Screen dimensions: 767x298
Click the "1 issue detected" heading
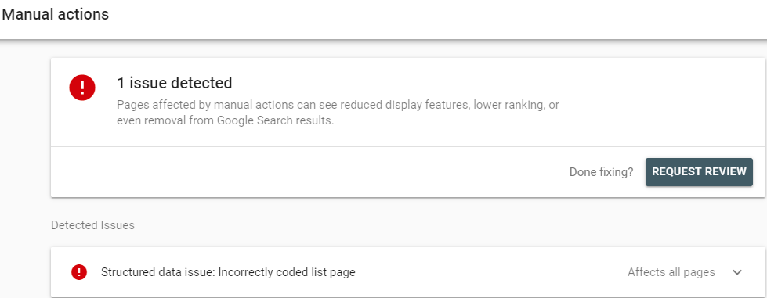(174, 84)
